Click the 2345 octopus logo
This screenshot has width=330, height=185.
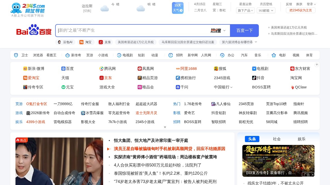click(16, 8)
